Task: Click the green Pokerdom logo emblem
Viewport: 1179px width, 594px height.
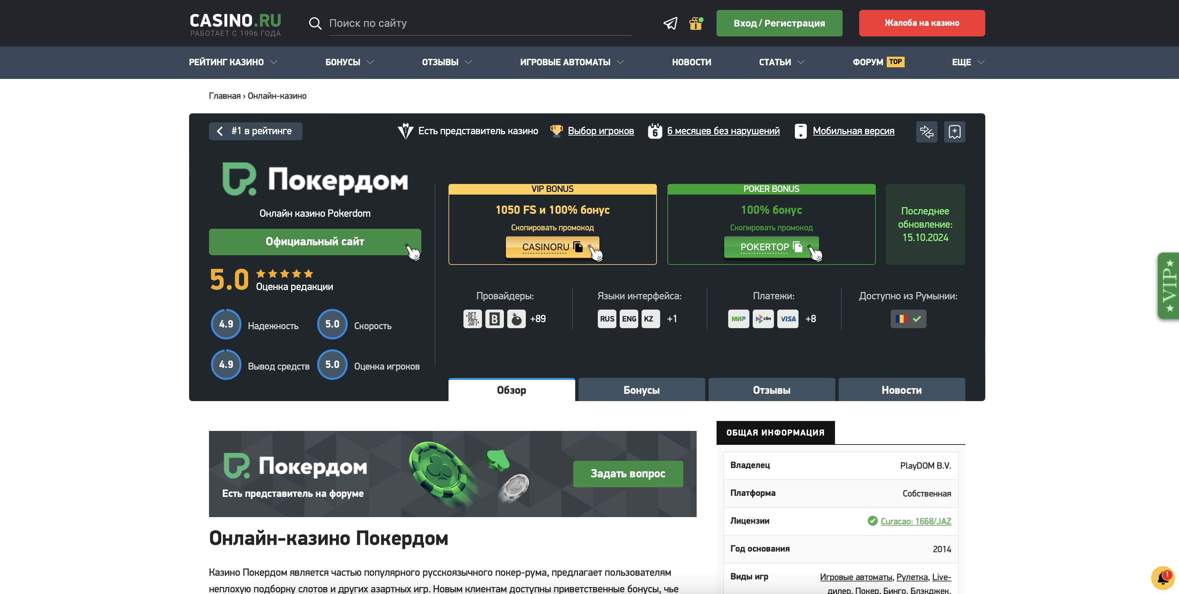Action: click(x=239, y=179)
